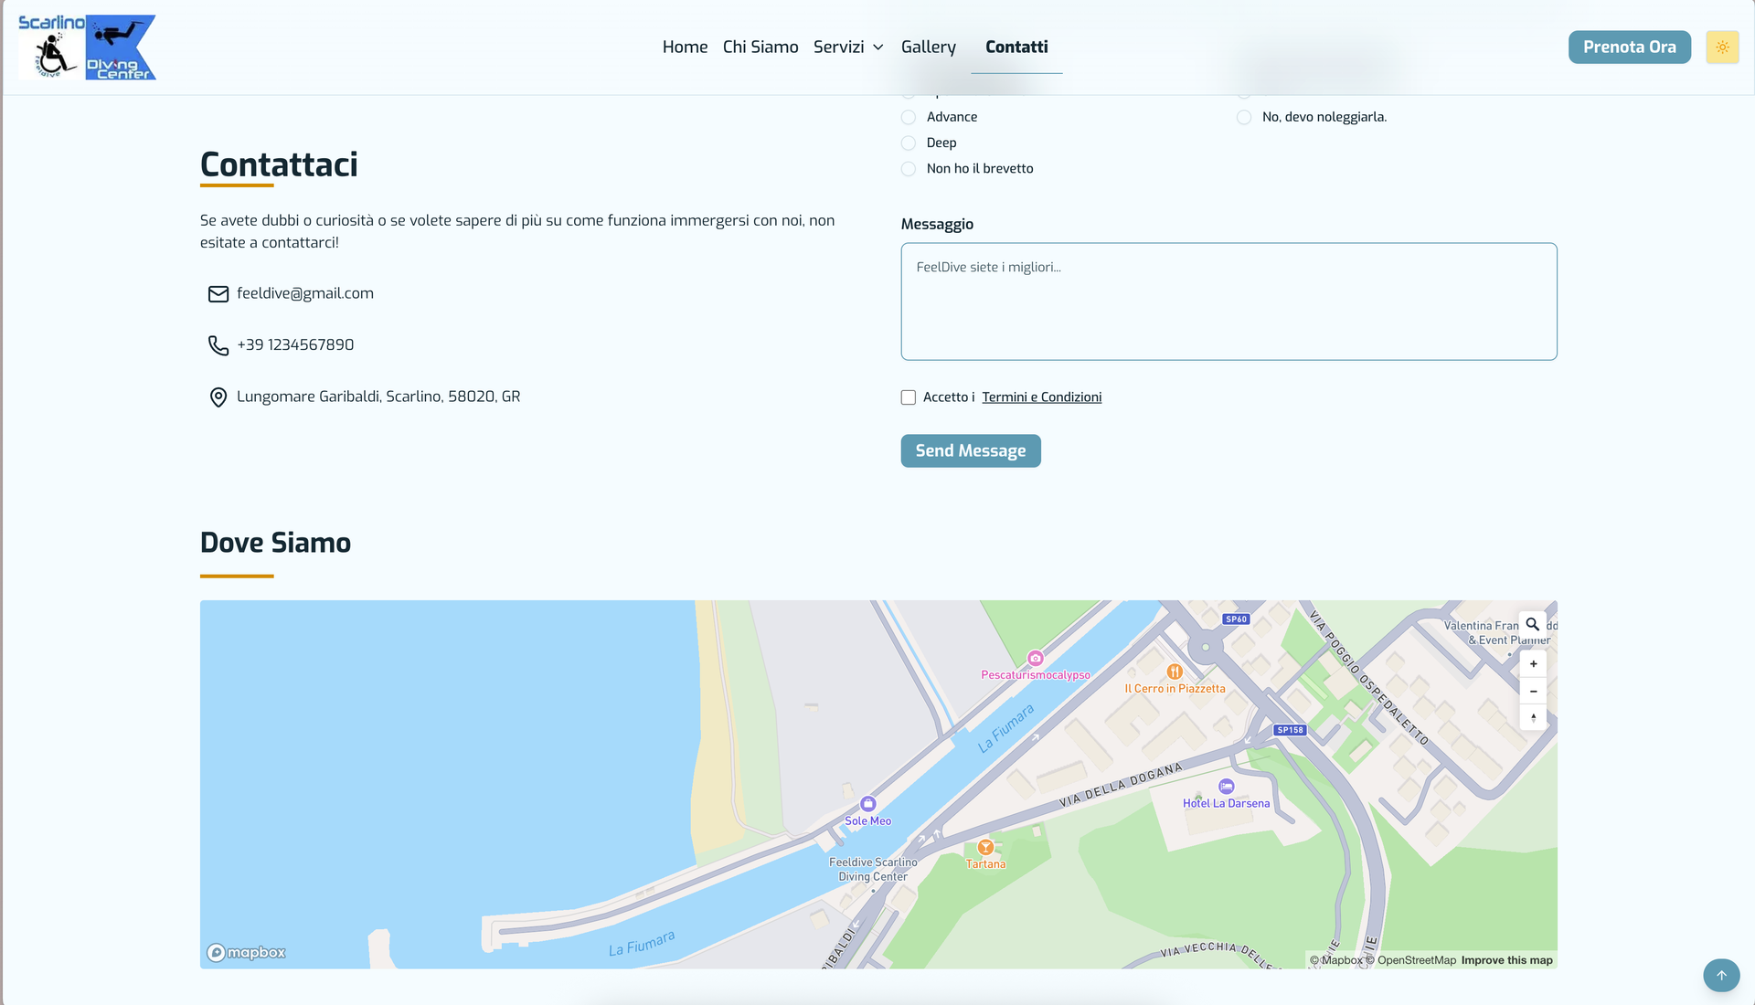Screen dimensions: 1755x1005
Task: Click into the Messaggio text area
Action: point(1228,301)
